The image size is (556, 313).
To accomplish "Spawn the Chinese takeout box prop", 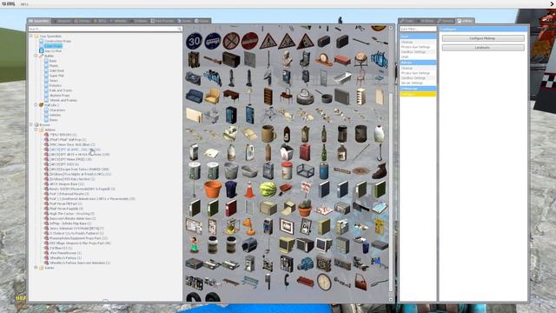I will point(287,152).
